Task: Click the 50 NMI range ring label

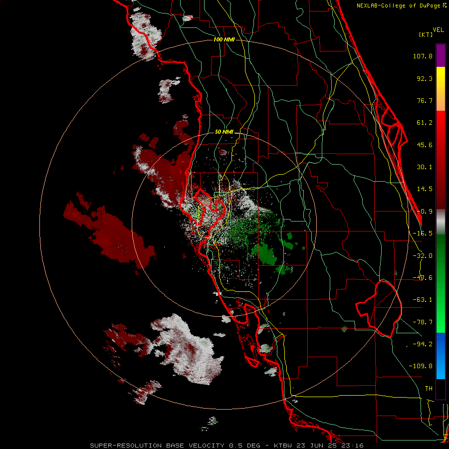Action: click(x=224, y=132)
